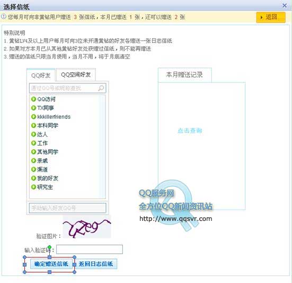Click the yellow 返回 button

[271, 17]
